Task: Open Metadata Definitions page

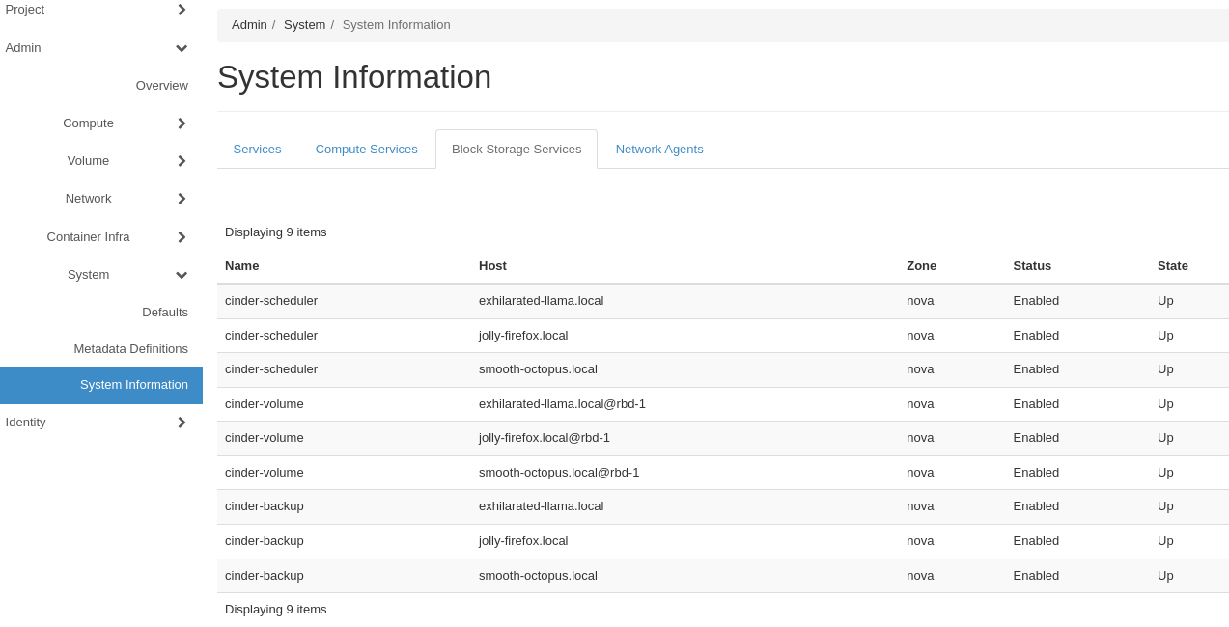Action: (x=130, y=349)
